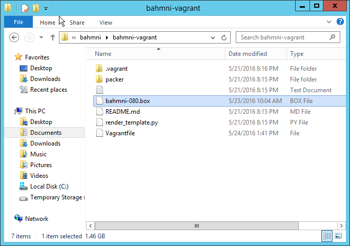Switch to Large icons view layout
The height and width of the screenshot is (246, 350).
(338, 236)
